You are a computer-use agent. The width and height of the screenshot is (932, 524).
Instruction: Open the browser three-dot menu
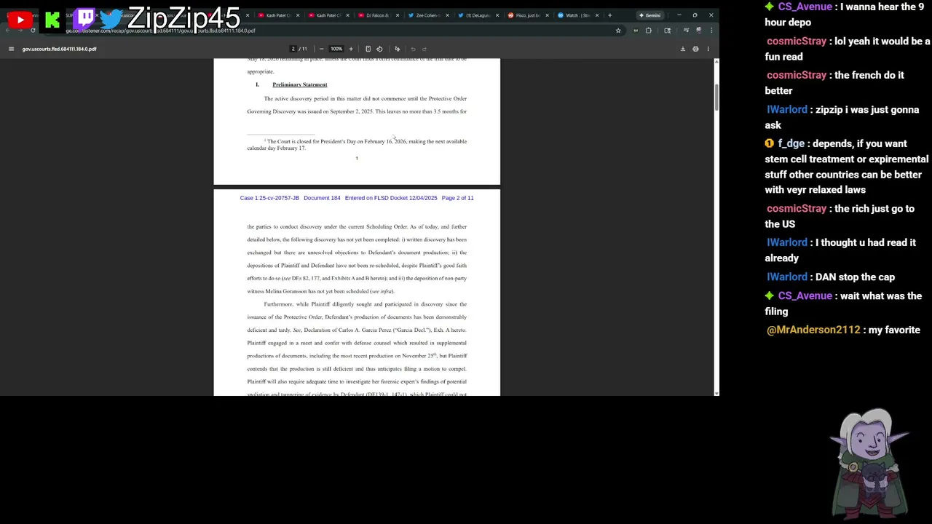pos(711,31)
